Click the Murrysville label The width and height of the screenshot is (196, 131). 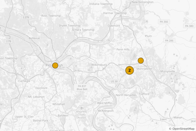[x=168, y=71]
